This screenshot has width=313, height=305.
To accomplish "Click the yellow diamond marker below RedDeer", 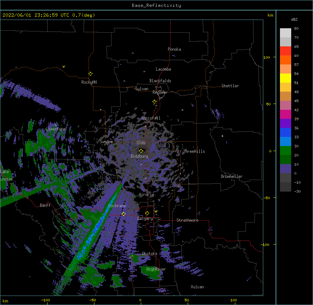I will tap(155, 102).
